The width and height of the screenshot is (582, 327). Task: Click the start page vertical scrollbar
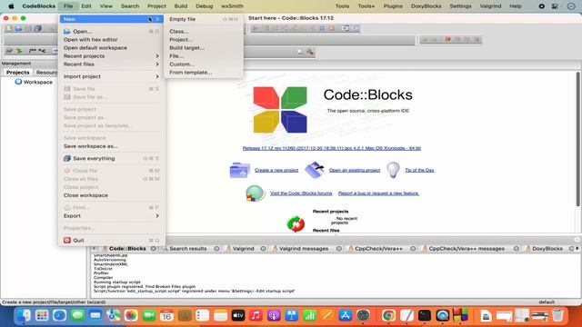coord(577,139)
